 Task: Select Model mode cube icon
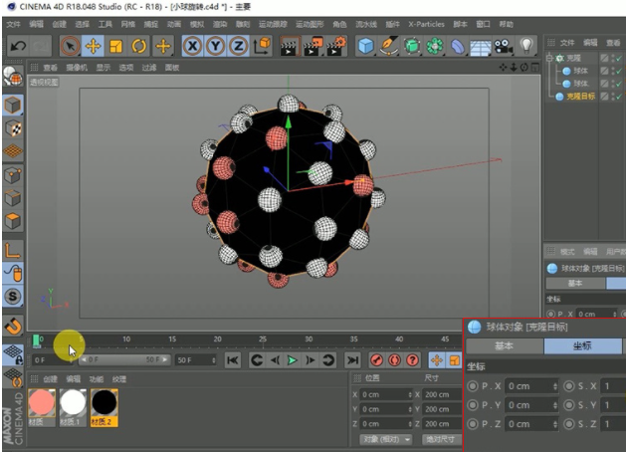(x=13, y=106)
